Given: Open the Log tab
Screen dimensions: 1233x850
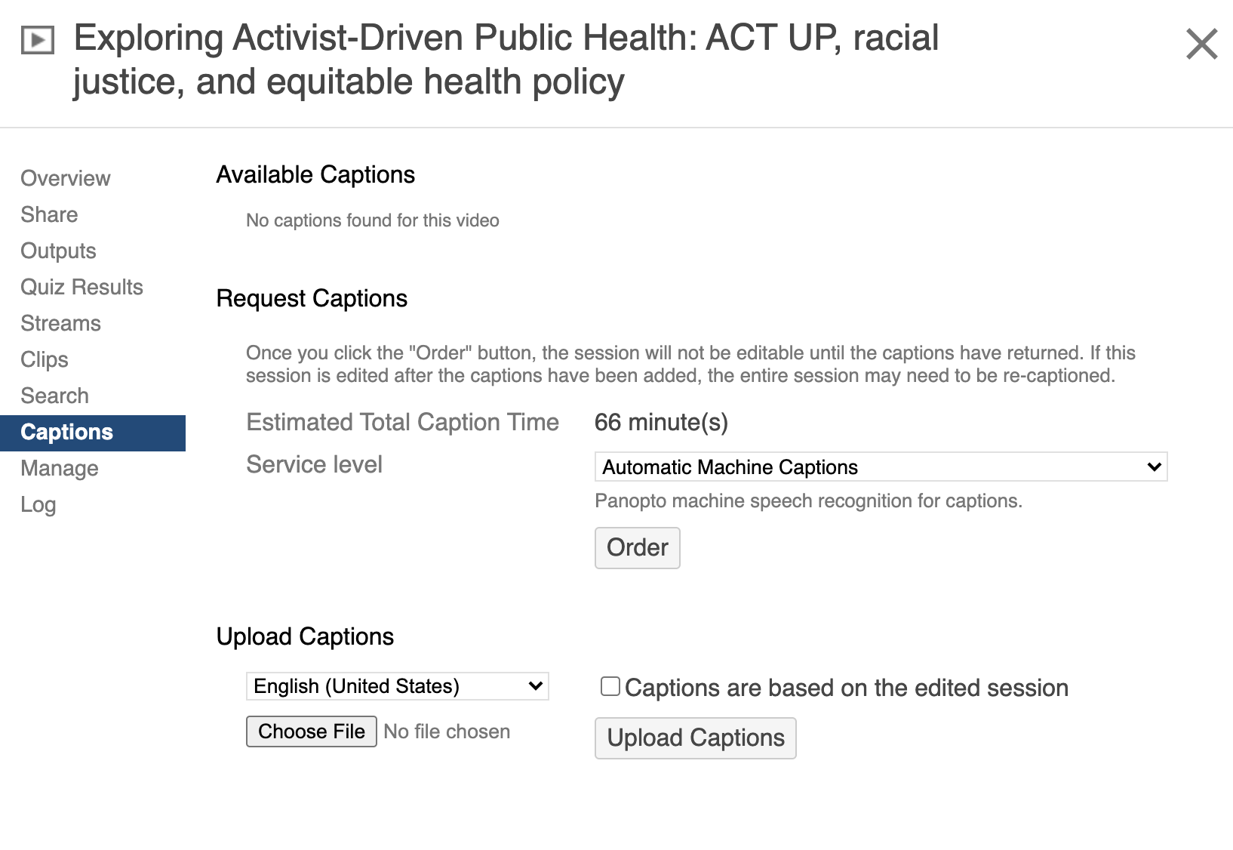Looking at the screenshot, I should 38,504.
